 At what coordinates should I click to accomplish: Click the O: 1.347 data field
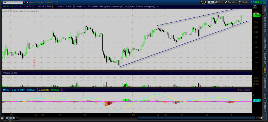point(37,7)
